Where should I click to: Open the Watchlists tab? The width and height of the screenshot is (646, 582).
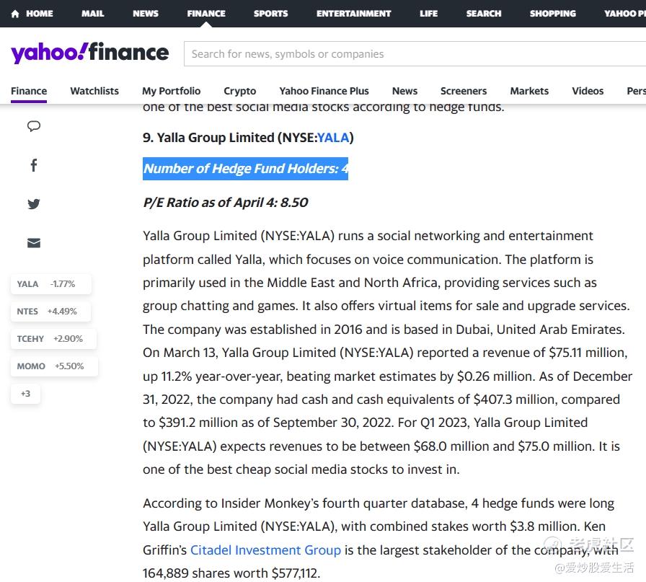tap(94, 91)
